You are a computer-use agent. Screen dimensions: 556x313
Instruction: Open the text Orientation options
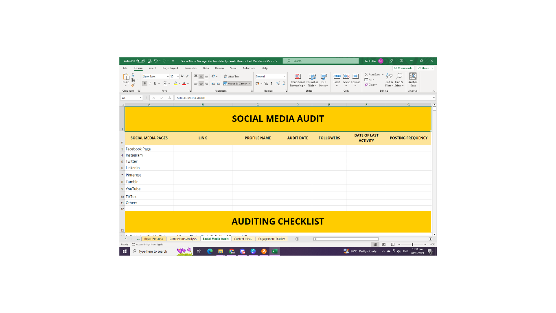coord(214,76)
